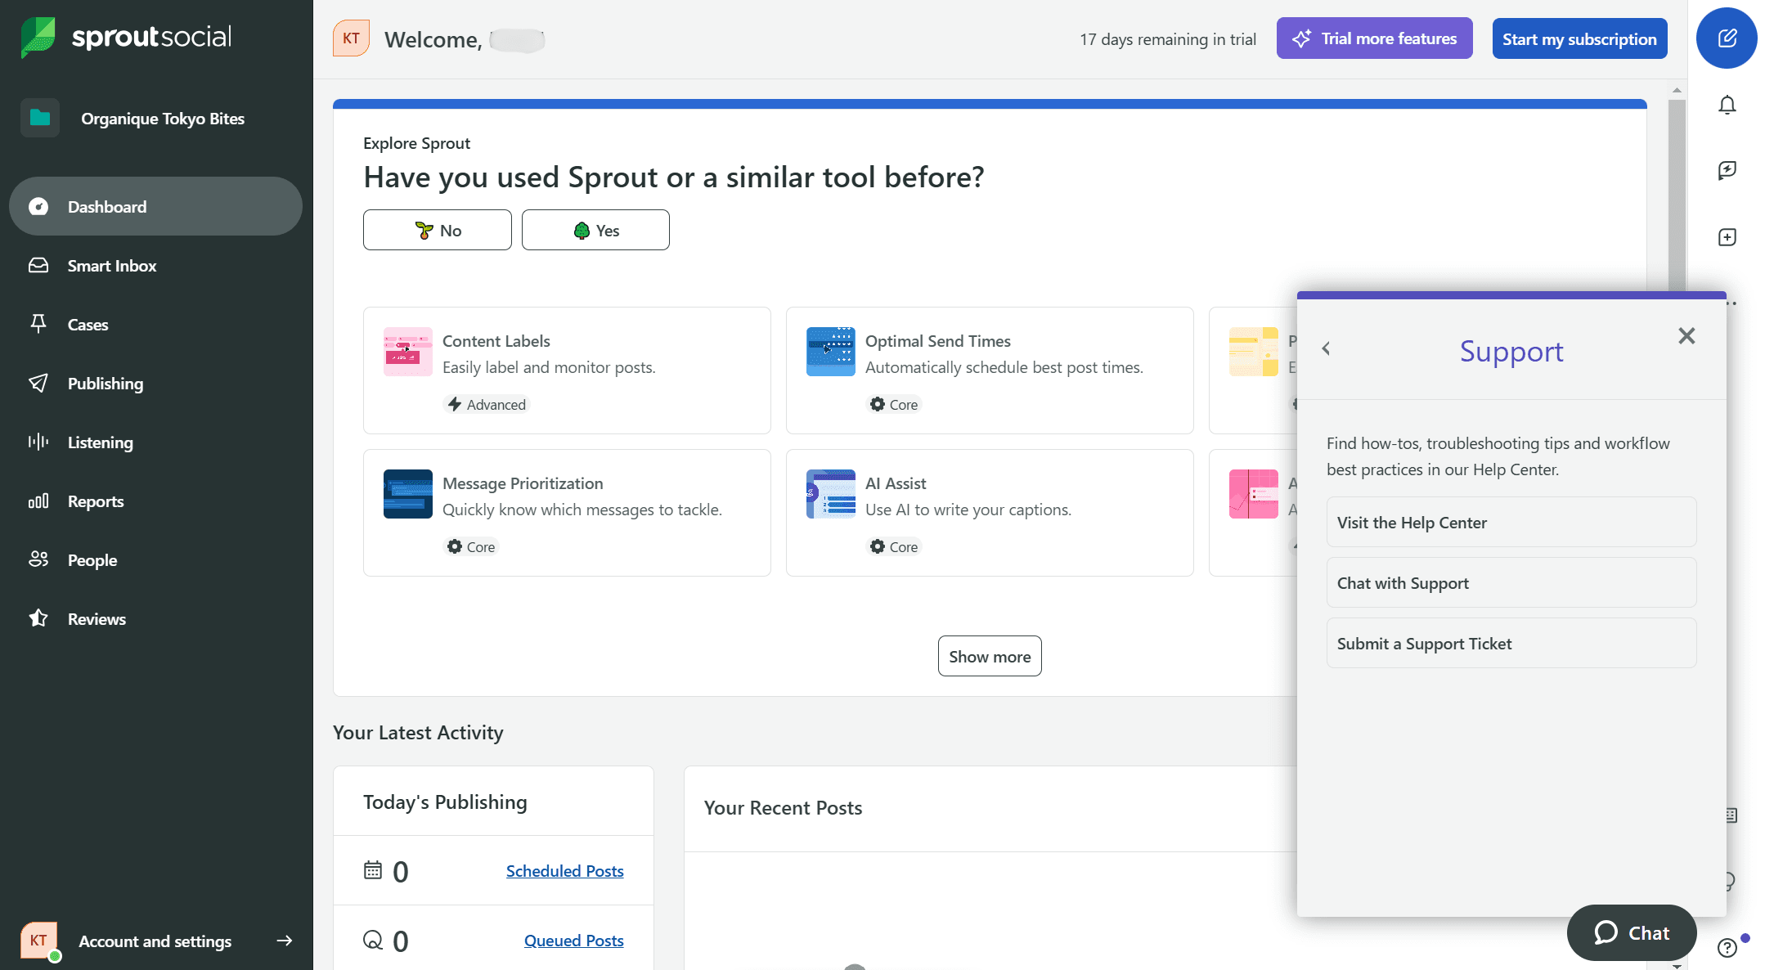Image resolution: width=1765 pixels, height=970 pixels.
Task: Open the Chat with Support option
Action: (1510, 583)
